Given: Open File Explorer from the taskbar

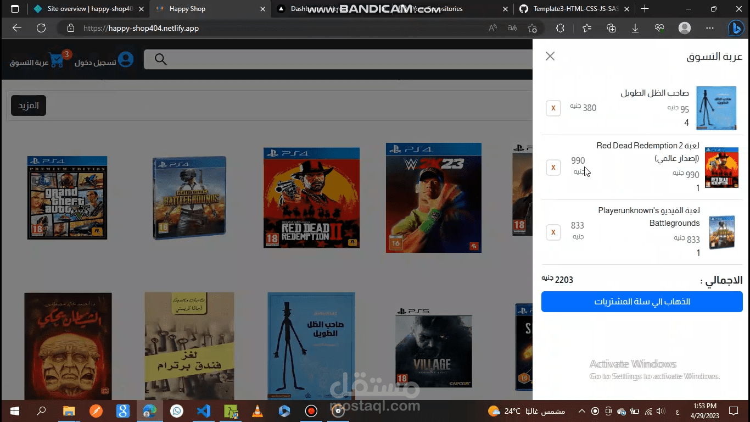Looking at the screenshot, I should [69, 411].
